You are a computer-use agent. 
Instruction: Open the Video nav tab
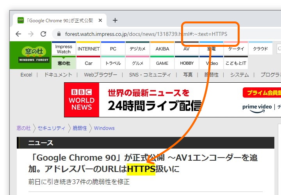pos(212,63)
